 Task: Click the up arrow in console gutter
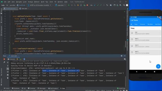[8, 63]
